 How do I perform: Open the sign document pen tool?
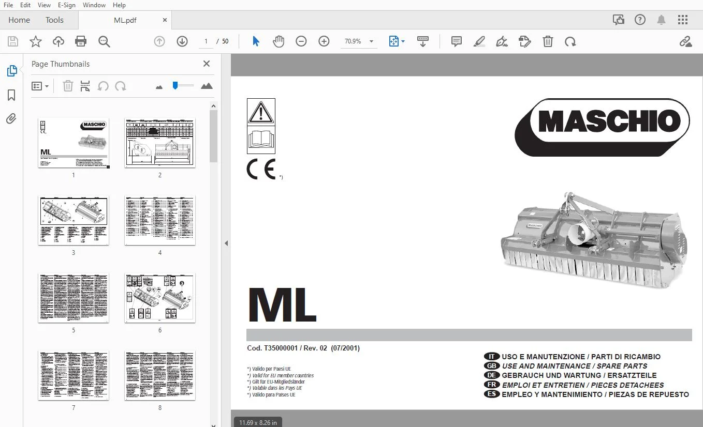502,41
